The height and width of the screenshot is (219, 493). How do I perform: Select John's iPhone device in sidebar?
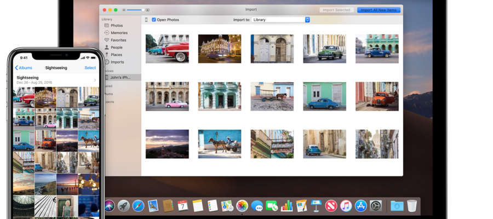click(x=120, y=77)
